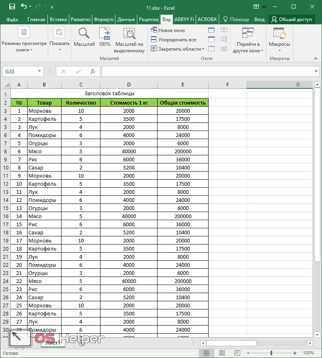Click the Unhide window icon
Image resolution: width=322 pixels, height=358 pixels.
pos(211,49)
